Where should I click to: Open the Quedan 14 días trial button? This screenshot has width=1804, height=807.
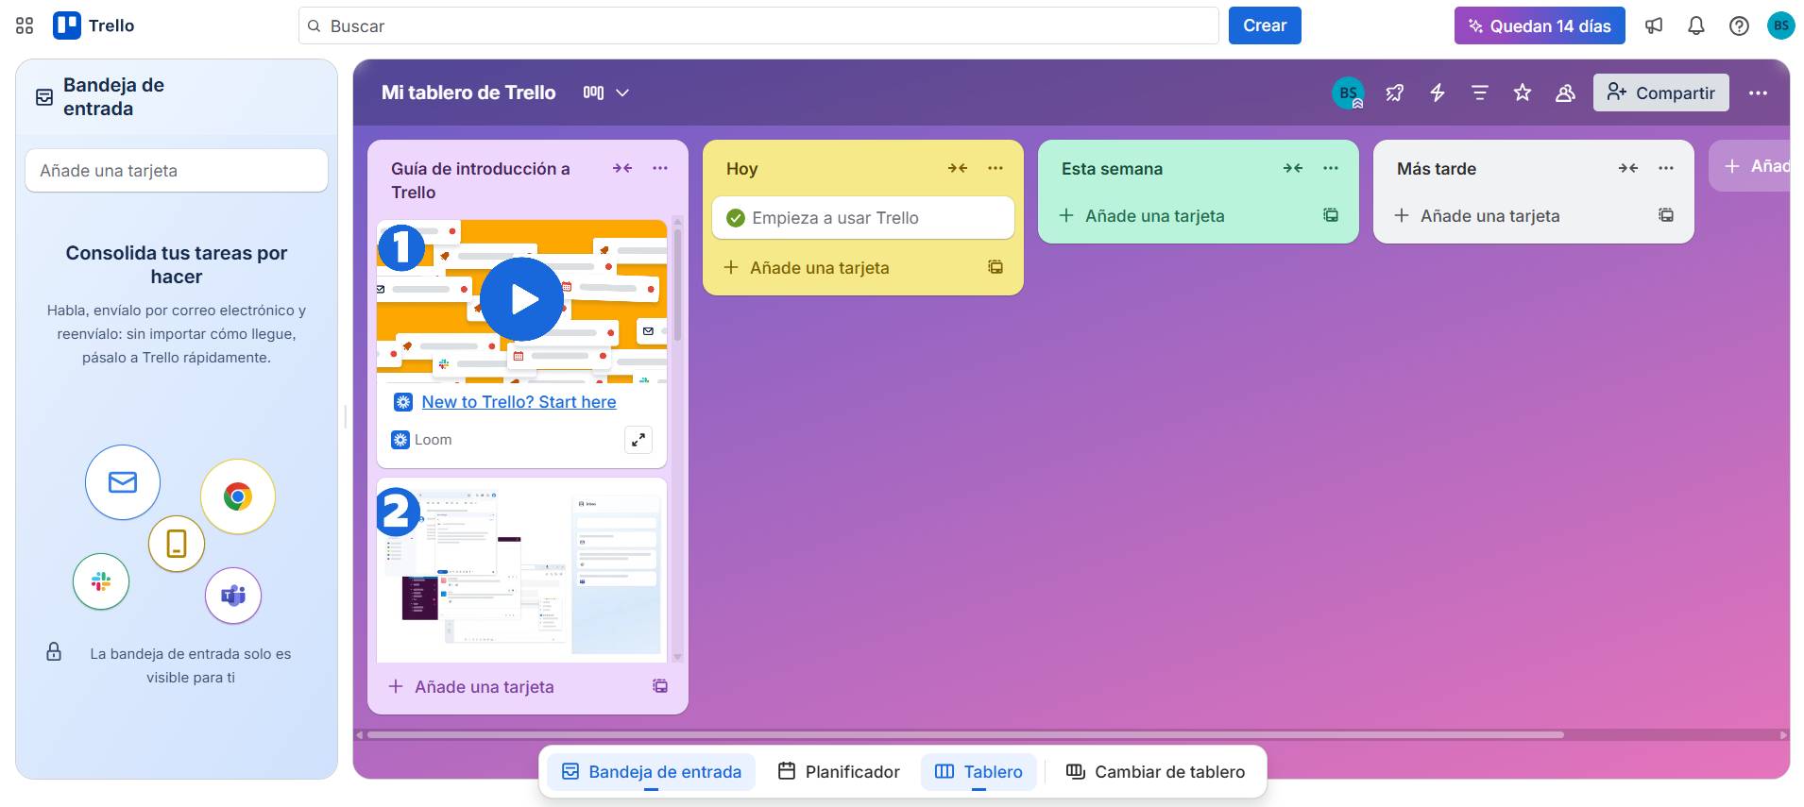pyautogui.click(x=1540, y=25)
